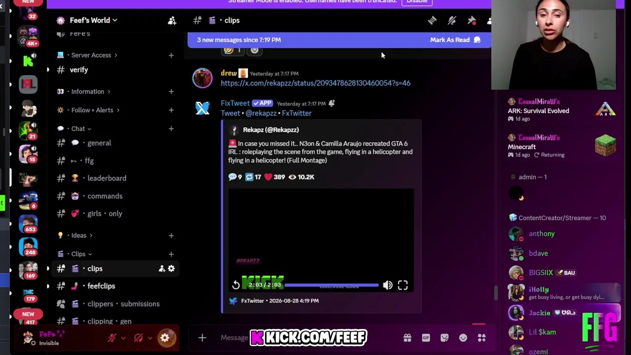Viewport: 631px width, 355px height.
Task: Click drew's username in chat
Action: (x=229, y=73)
